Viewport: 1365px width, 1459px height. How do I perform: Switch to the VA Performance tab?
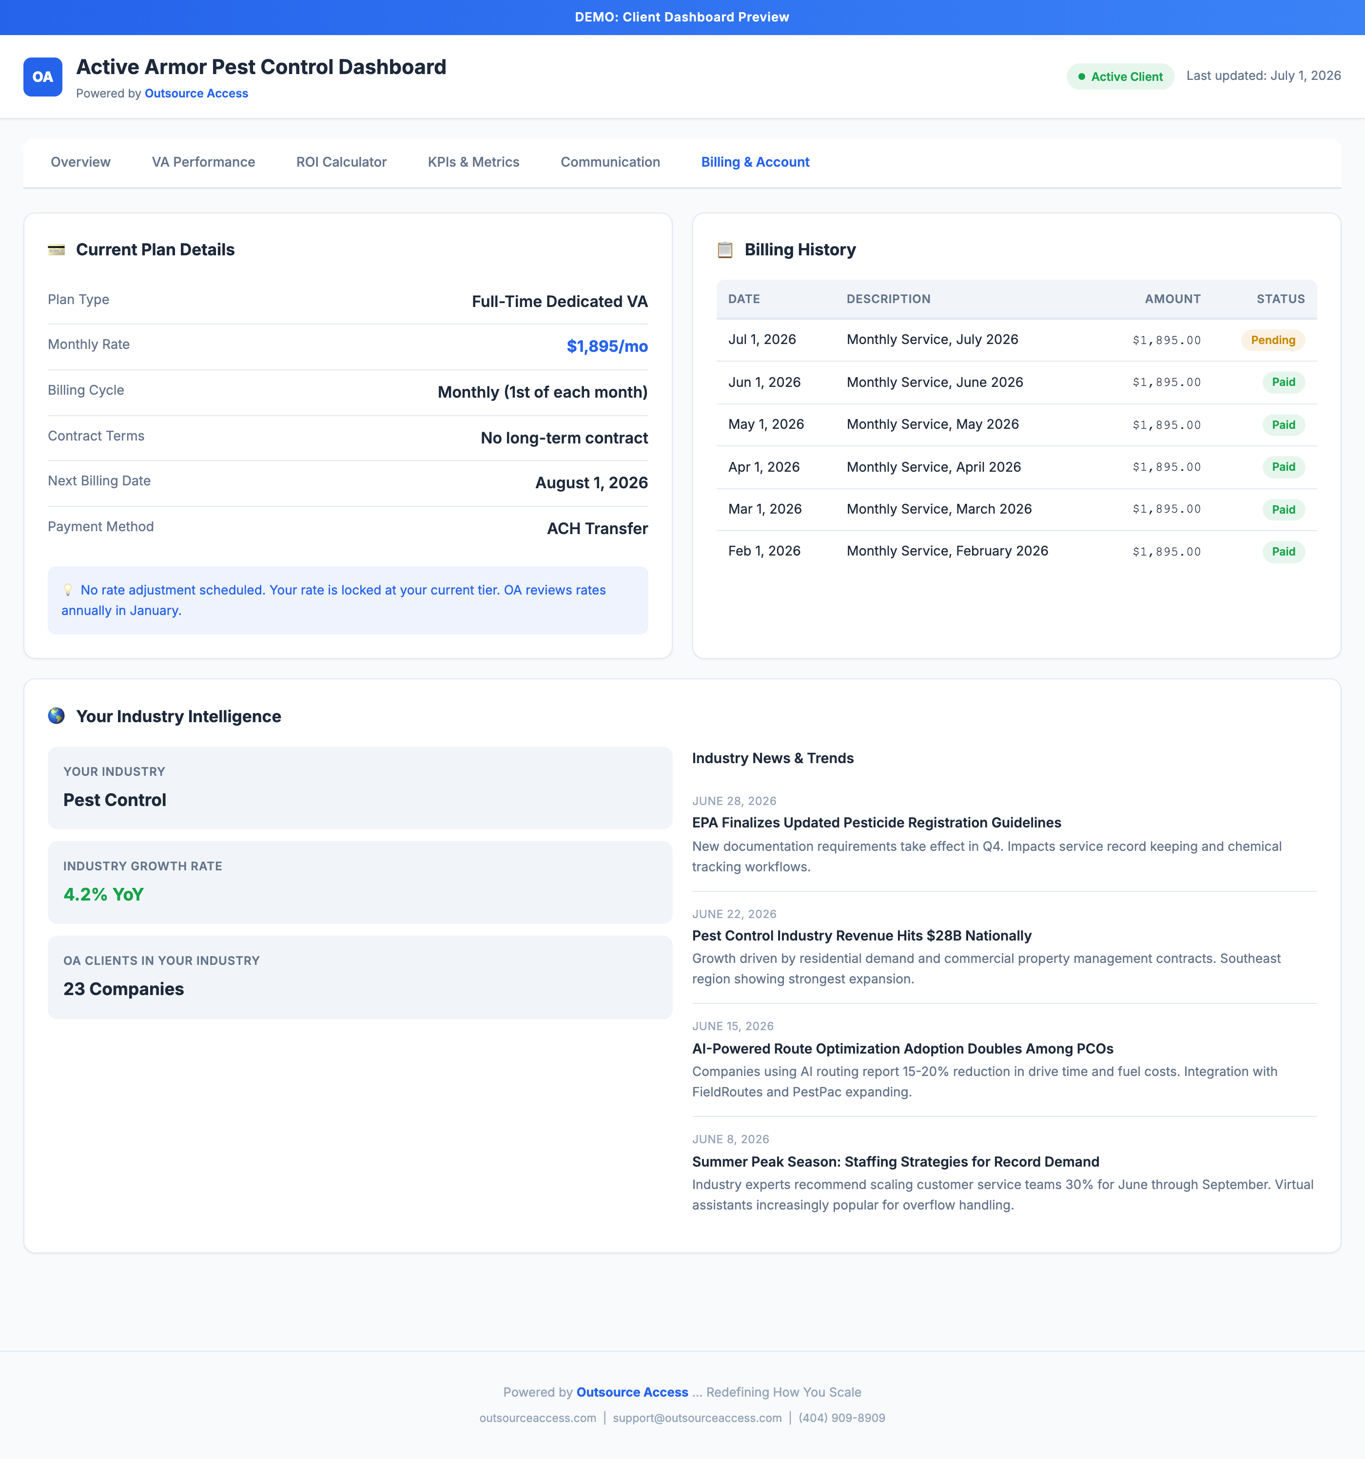203,162
